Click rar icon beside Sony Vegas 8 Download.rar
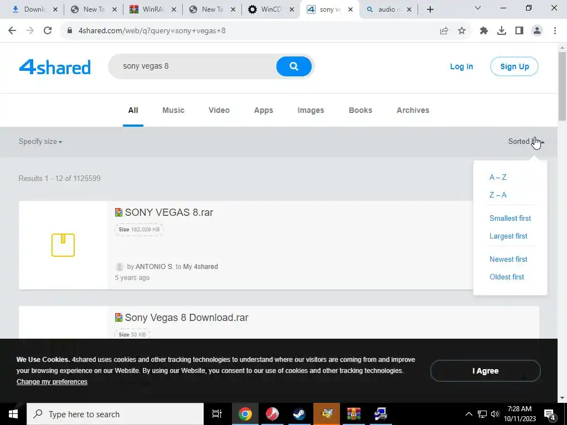The width and height of the screenshot is (567, 425). [x=118, y=317]
